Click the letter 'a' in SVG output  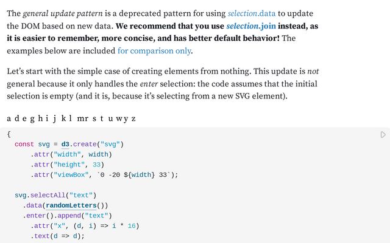(9, 118)
